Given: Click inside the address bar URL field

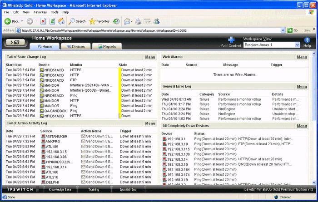Looking at the screenshot, I should [x=151, y=30].
